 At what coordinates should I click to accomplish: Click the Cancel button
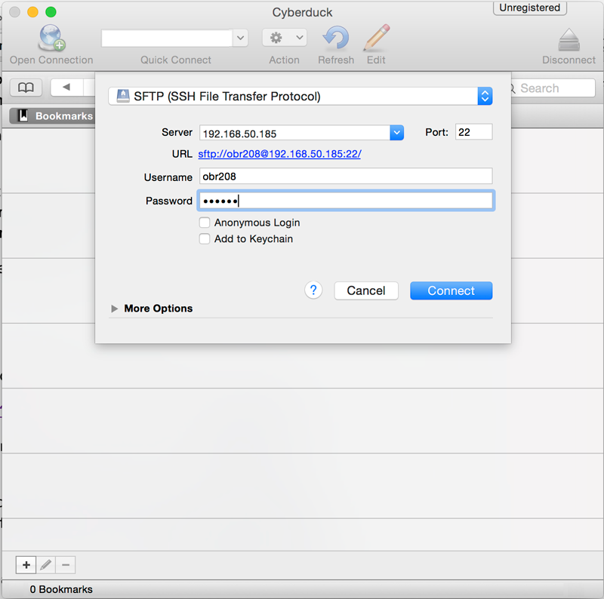coord(366,290)
